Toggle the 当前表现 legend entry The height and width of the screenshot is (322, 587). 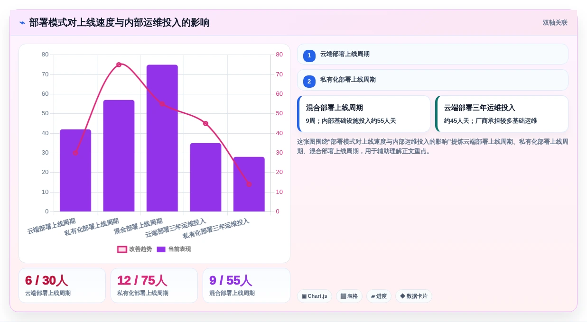tap(174, 249)
